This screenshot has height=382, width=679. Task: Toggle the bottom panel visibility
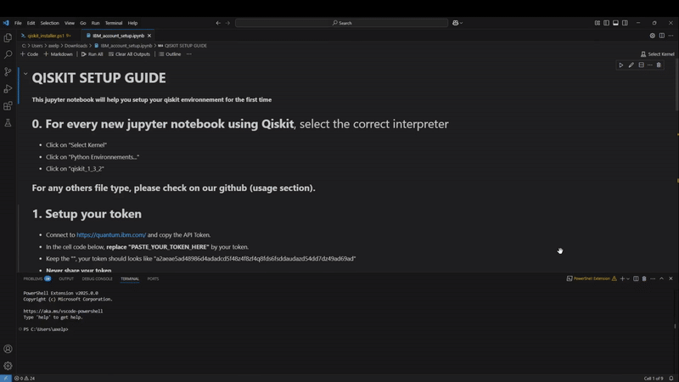point(616,23)
